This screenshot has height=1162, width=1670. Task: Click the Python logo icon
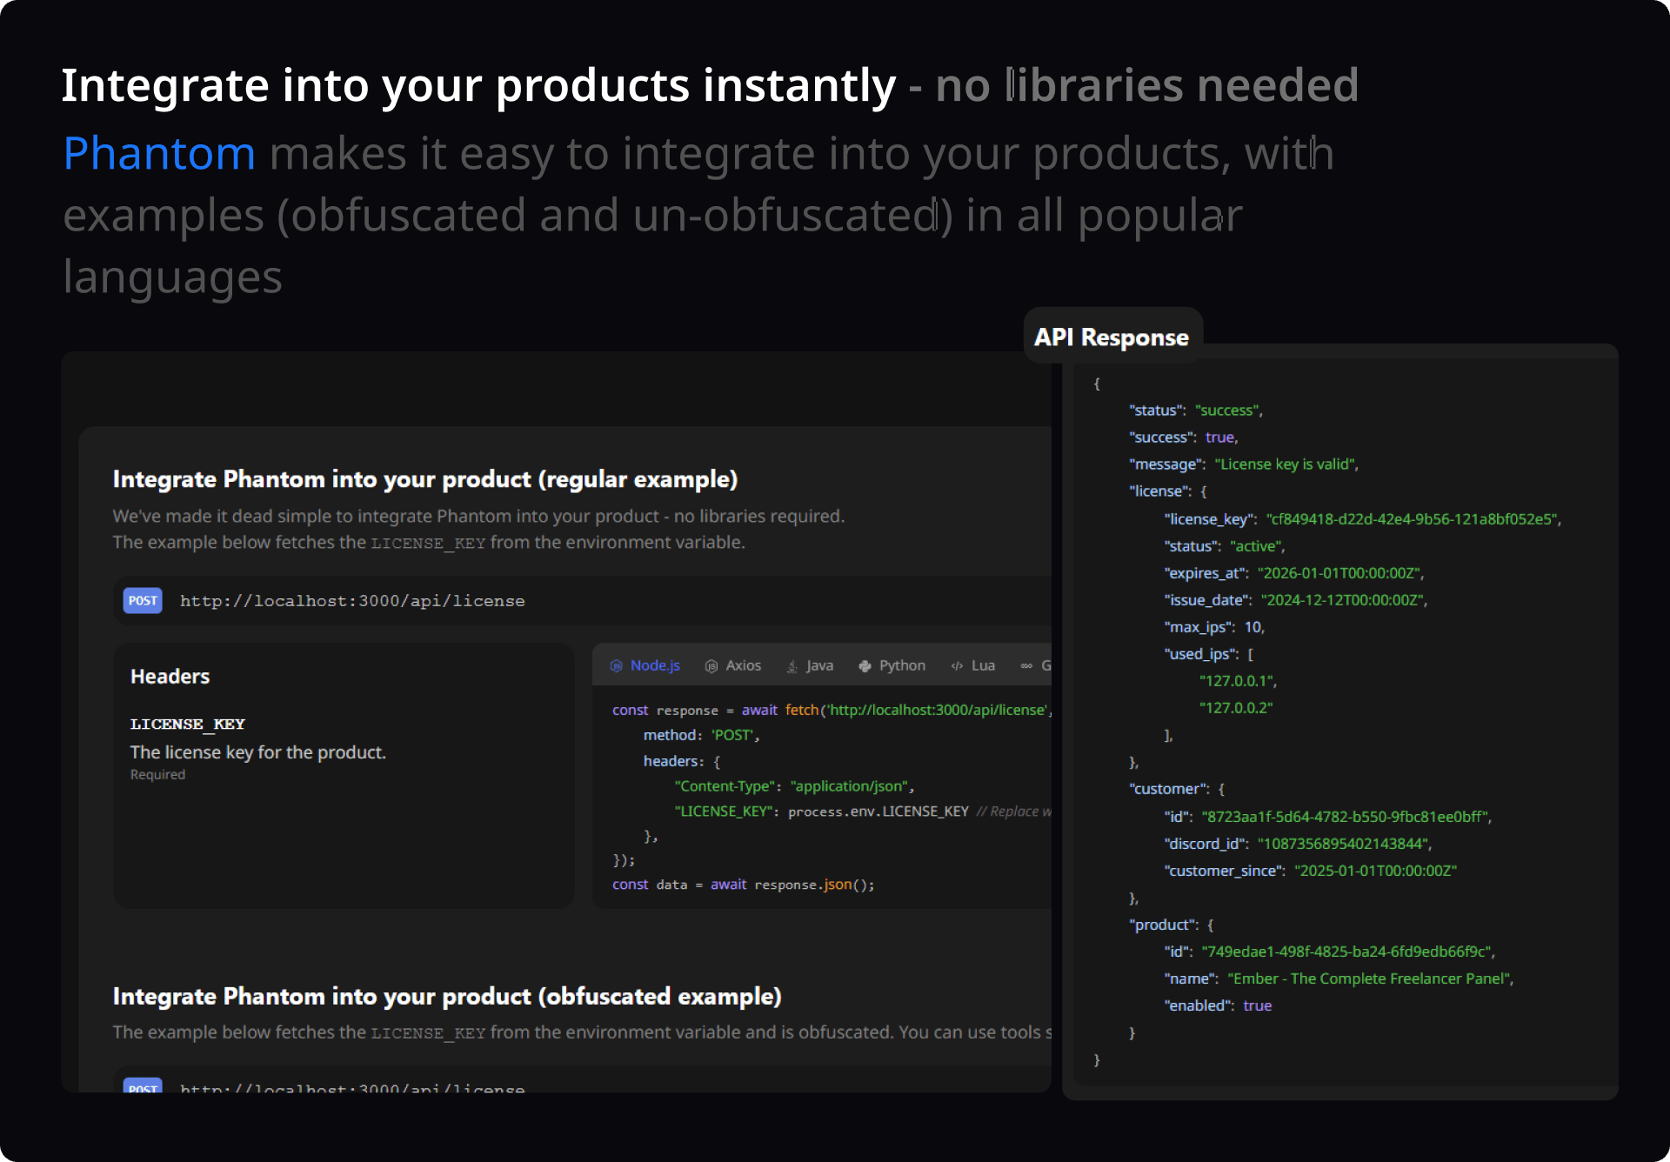(865, 666)
